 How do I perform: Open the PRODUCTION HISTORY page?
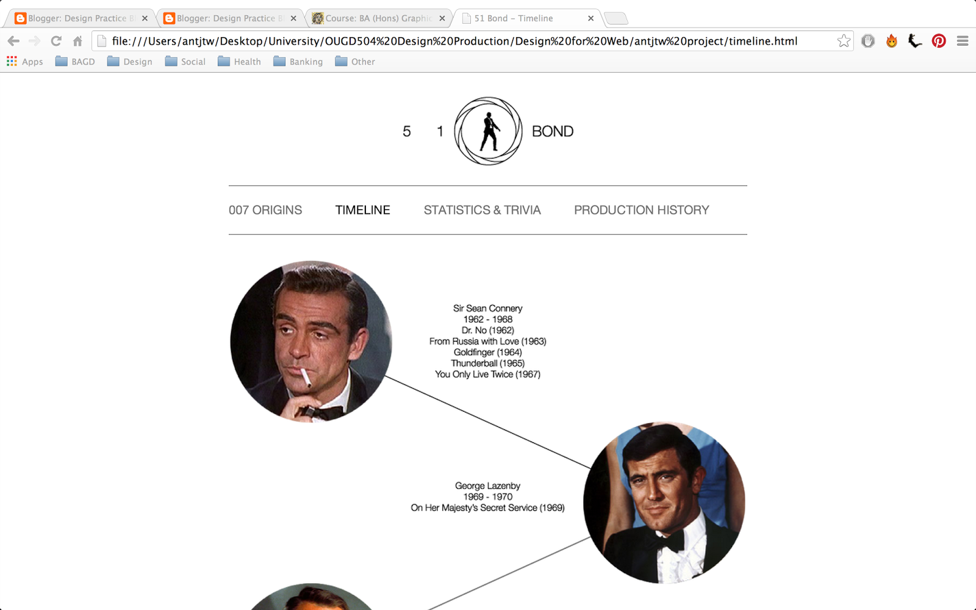(x=641, y=210)
